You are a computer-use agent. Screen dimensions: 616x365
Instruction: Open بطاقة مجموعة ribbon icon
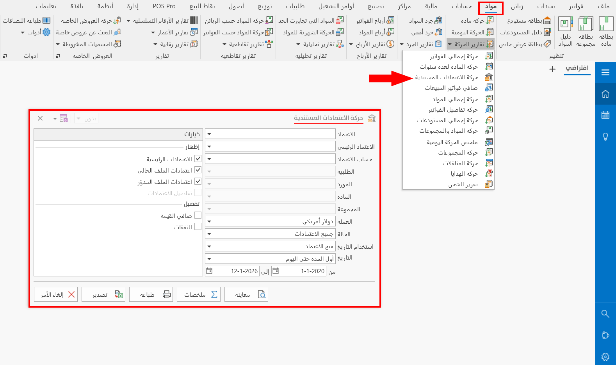point(586,32)
